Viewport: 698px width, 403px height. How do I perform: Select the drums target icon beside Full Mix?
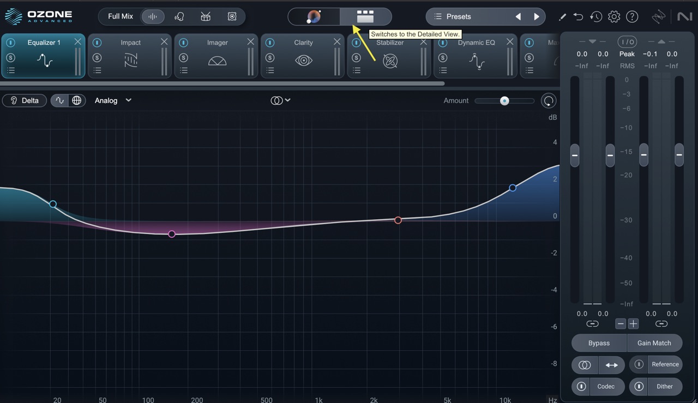pos(206,16)
